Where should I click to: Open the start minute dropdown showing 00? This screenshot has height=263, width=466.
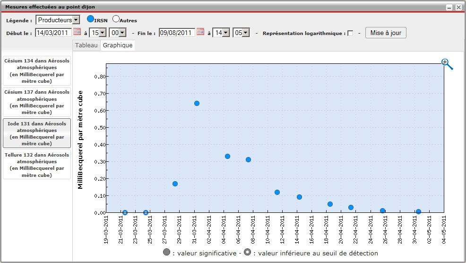point(118,33)
